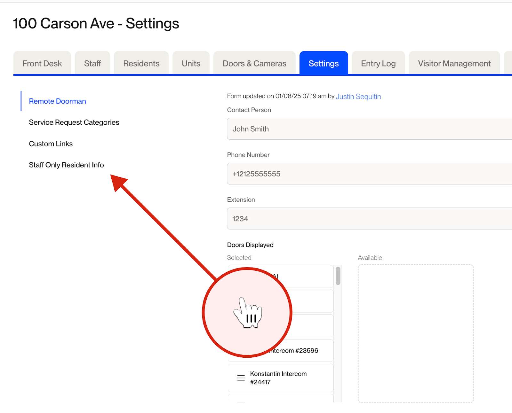This screenshot has height=413, width=512.
Task: Open the Entry Log tab
Action: [x=378, y=63]
